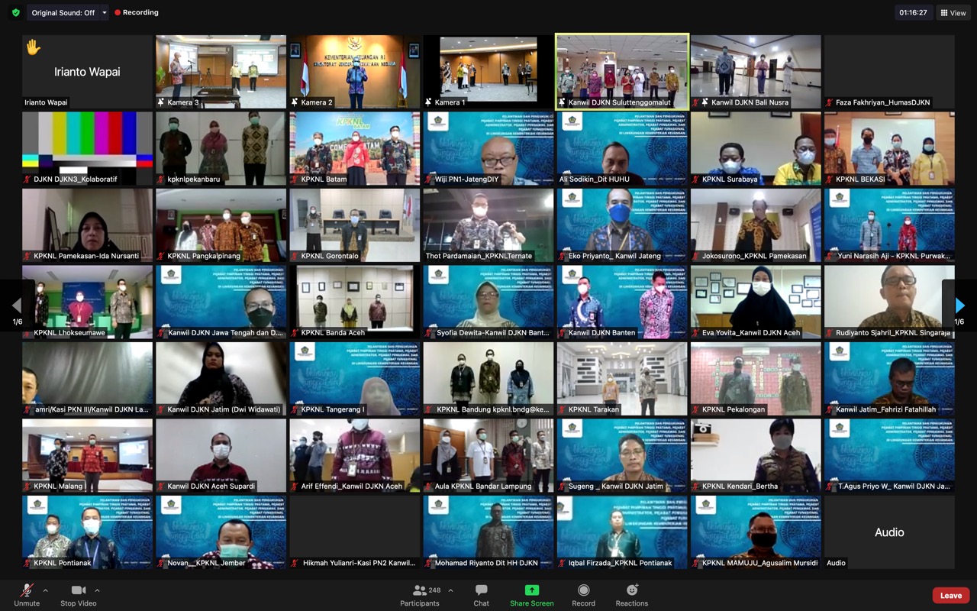Open the View layout menu

pos(953,13)
